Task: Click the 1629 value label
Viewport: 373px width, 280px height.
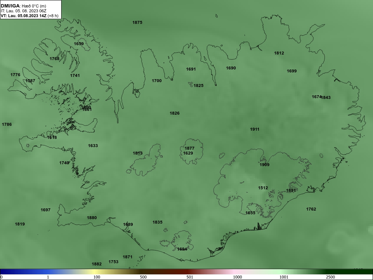Action: click(188, 153)
